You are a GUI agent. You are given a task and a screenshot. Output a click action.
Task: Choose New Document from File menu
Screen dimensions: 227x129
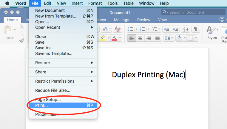tap(63, 10)
